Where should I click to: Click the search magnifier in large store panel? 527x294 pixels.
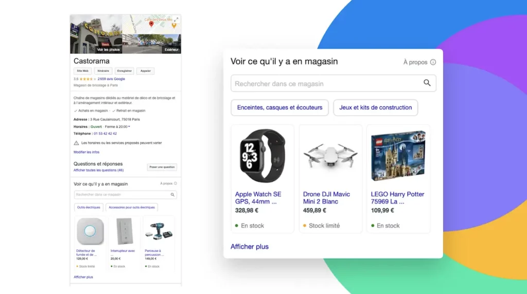(x=427, y=83)
